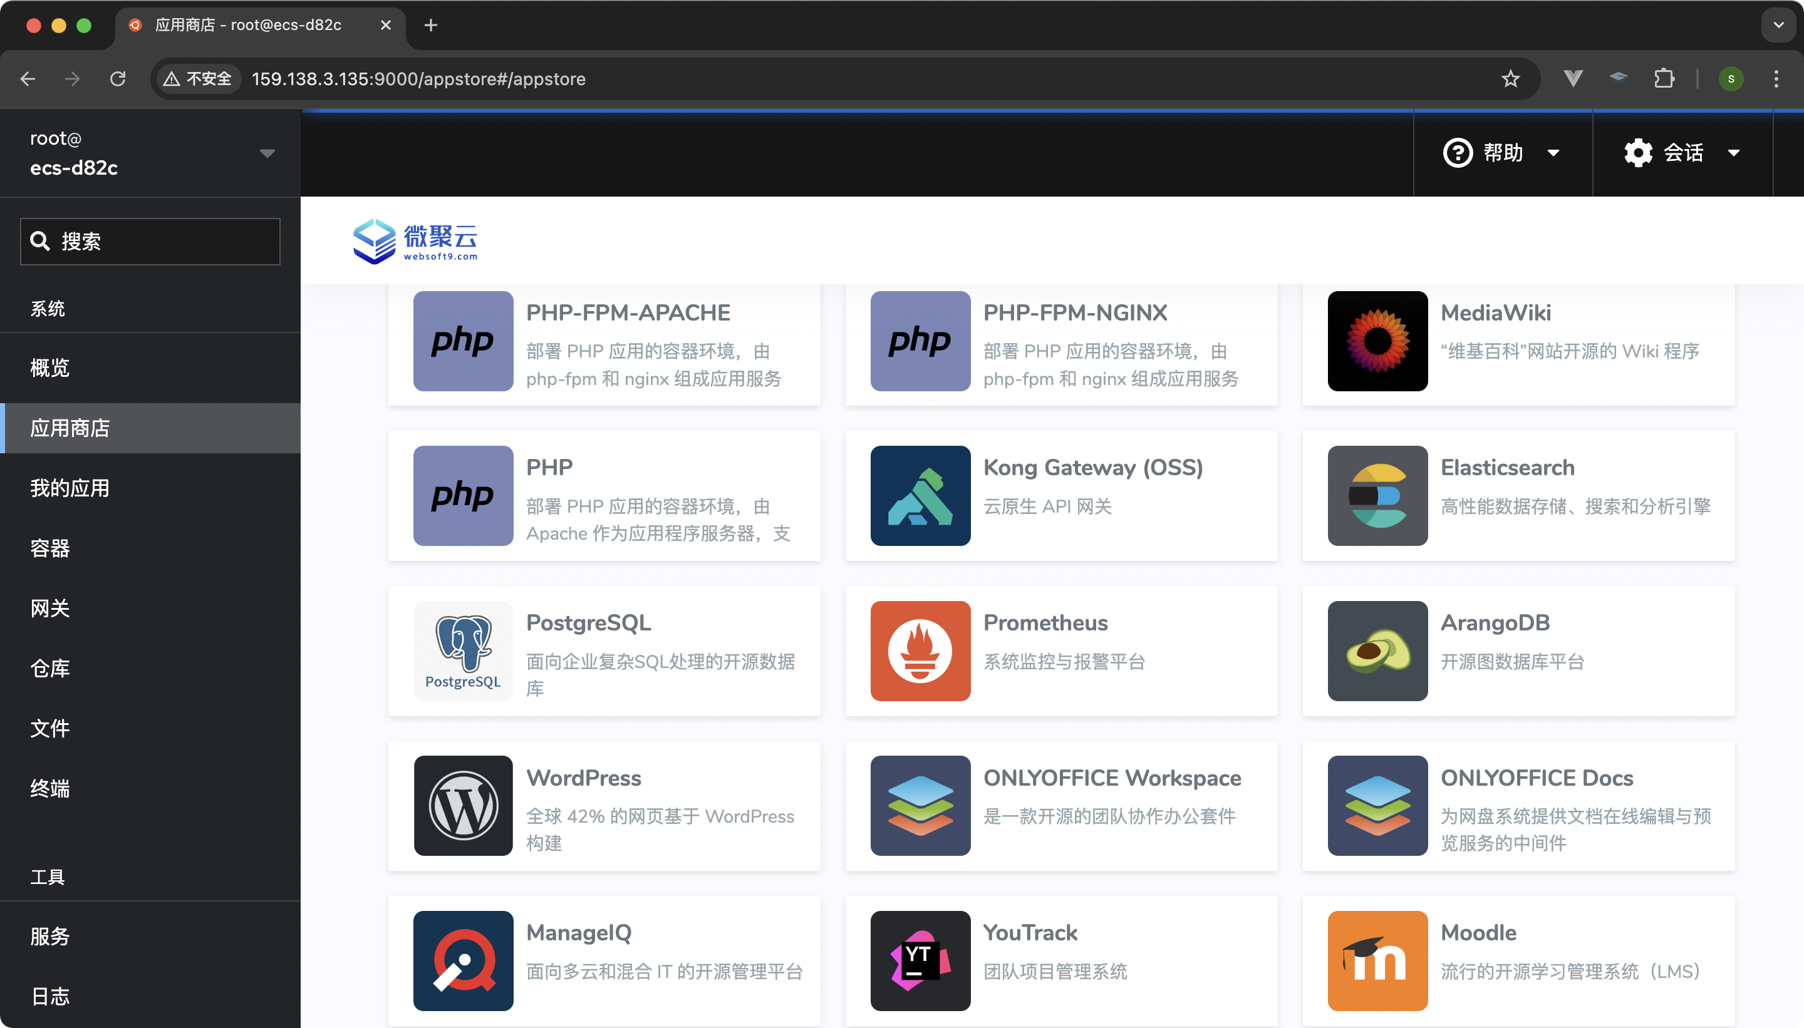Image resolution: width=1804 pixels, height=1028 pixels.
Task: Click the MediaWiki sunflower icon
Action: (x=1377, y=341)
